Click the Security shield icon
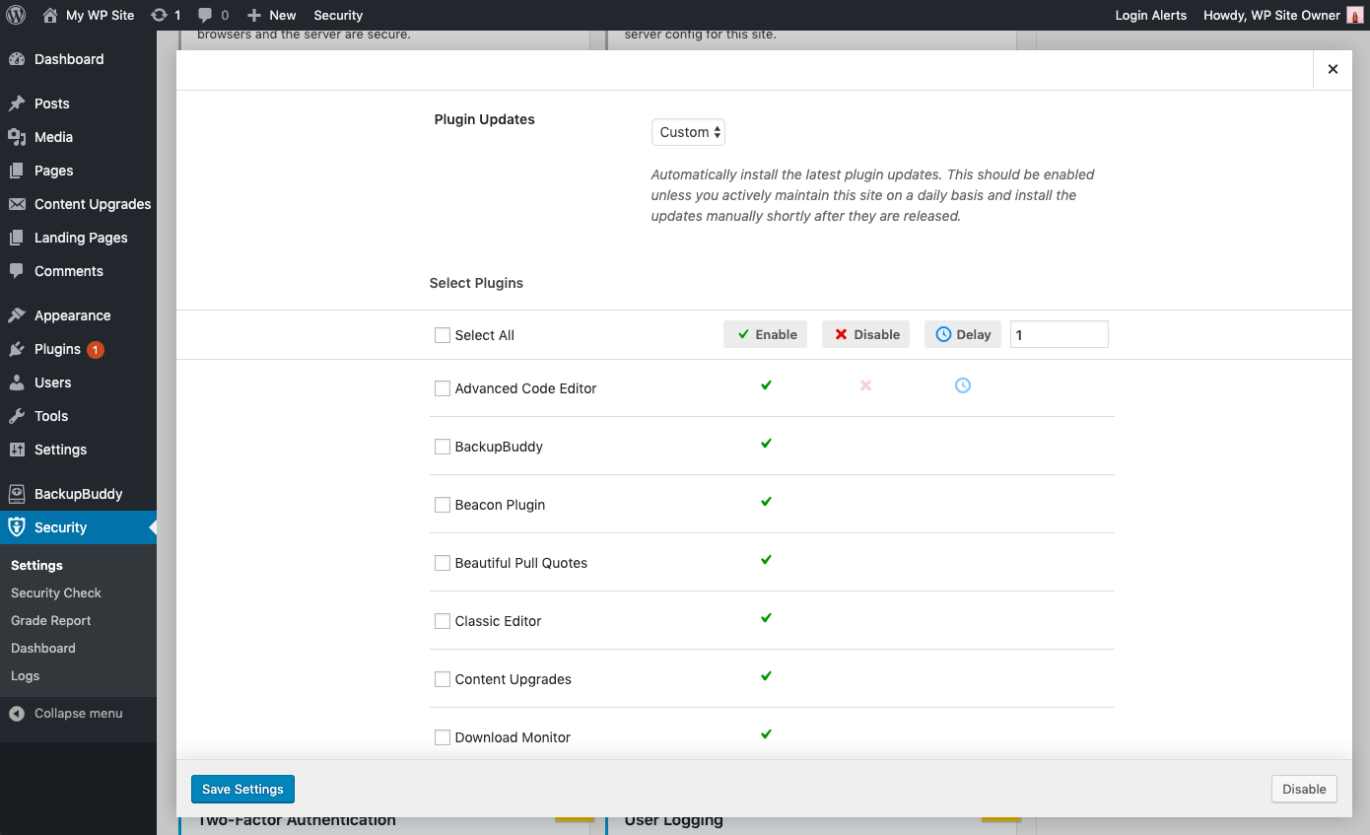The height and width of the screenshot is (835, 1370). (x=17, y=527)
